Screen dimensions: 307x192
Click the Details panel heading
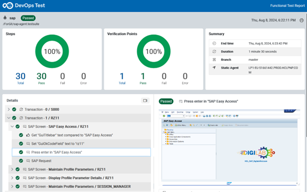[12, 100]
